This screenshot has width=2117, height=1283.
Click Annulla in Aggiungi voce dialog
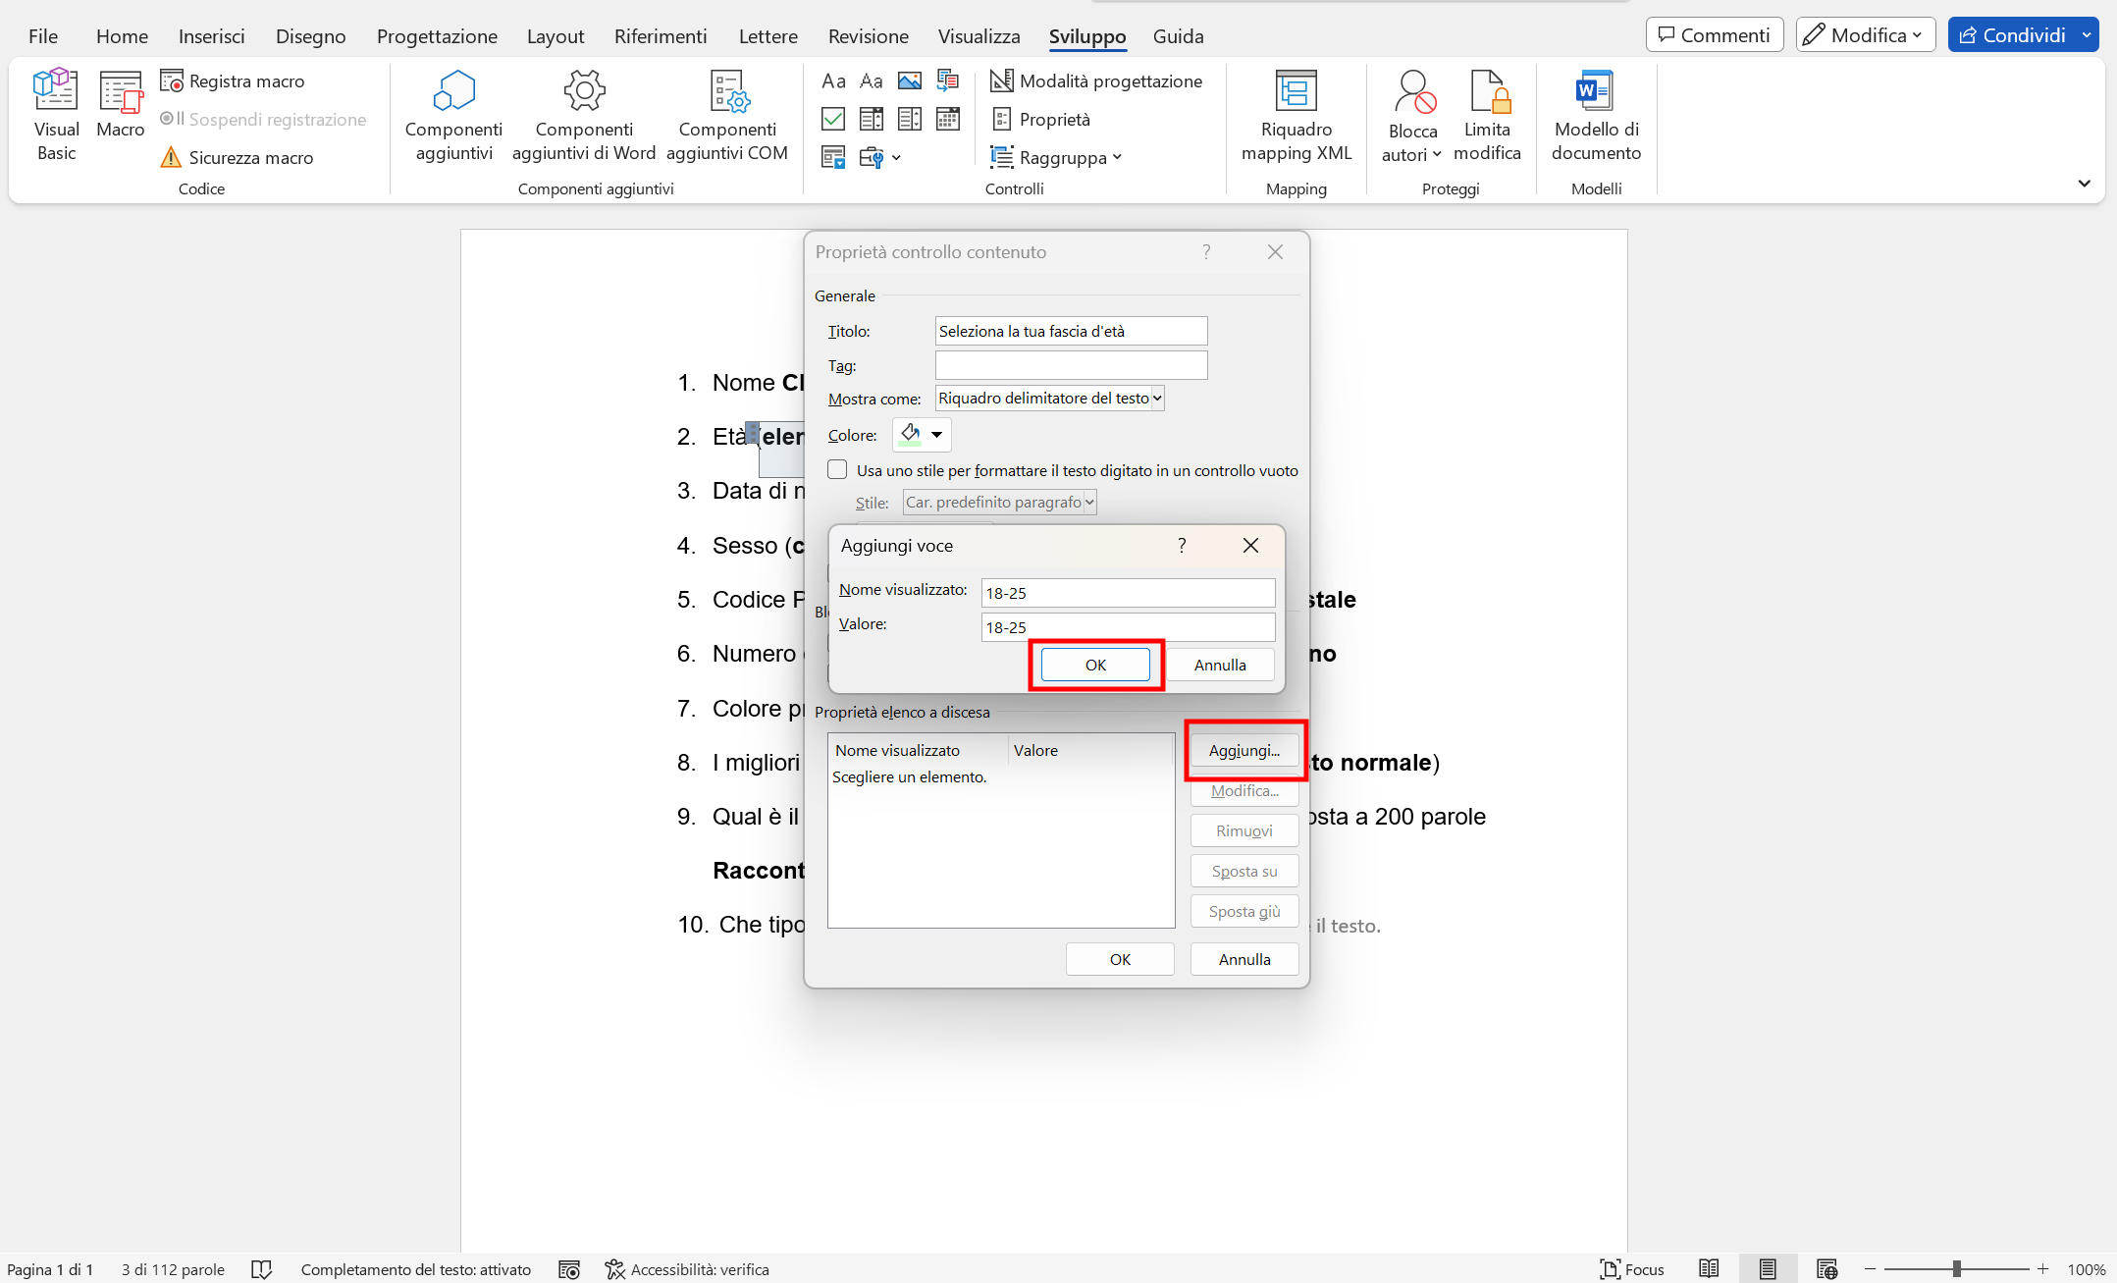pos(1220,665)
